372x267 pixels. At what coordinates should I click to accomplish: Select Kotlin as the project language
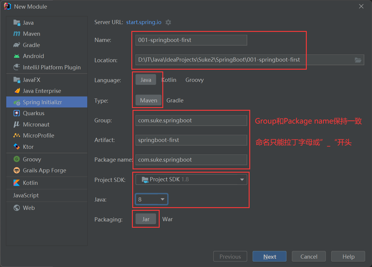pos(169,80)
